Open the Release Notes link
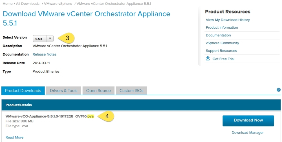 45,54
